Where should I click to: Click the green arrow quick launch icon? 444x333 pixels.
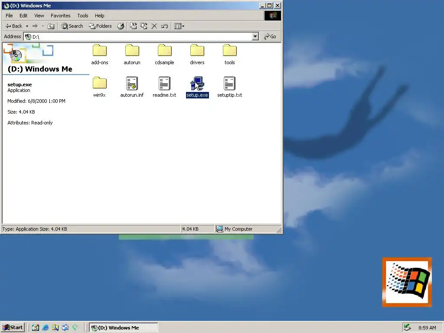(75, 328)
